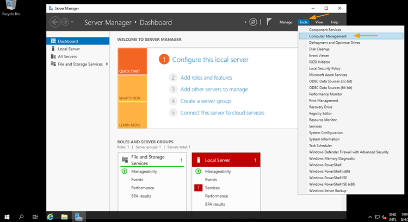
Task: Open Windows PowerShell ISE
Action: point(328,178)
